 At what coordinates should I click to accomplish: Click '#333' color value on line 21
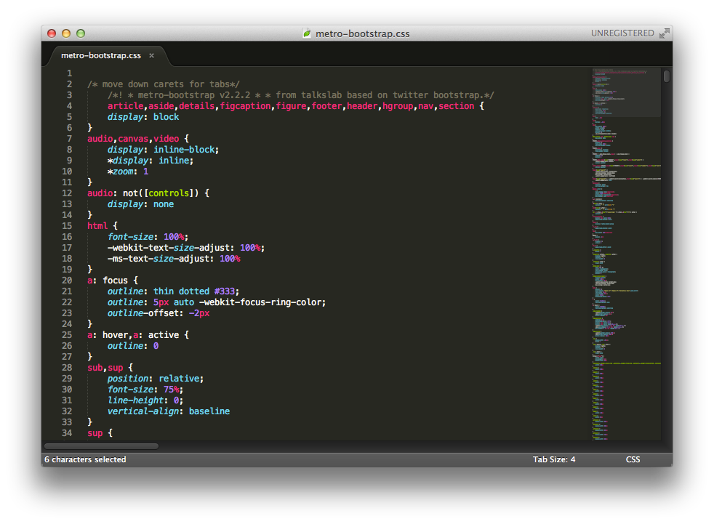(225, 291)
